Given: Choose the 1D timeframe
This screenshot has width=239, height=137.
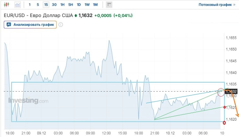Looking at the screenshot, I should point(79,5).
